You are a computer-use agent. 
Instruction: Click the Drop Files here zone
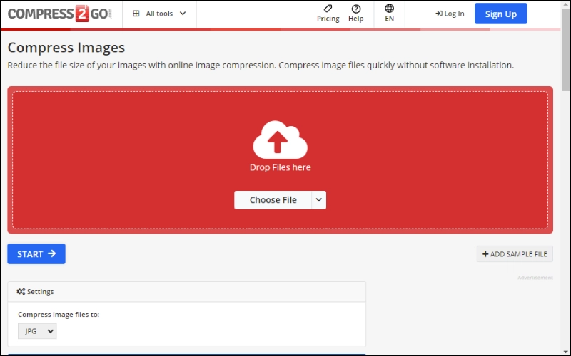pyautogui.click(x=280, y=160)
